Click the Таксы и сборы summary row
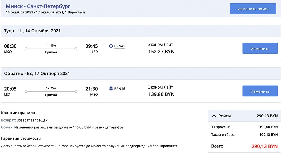Screen dimensions: 282x153 (231, 134)
